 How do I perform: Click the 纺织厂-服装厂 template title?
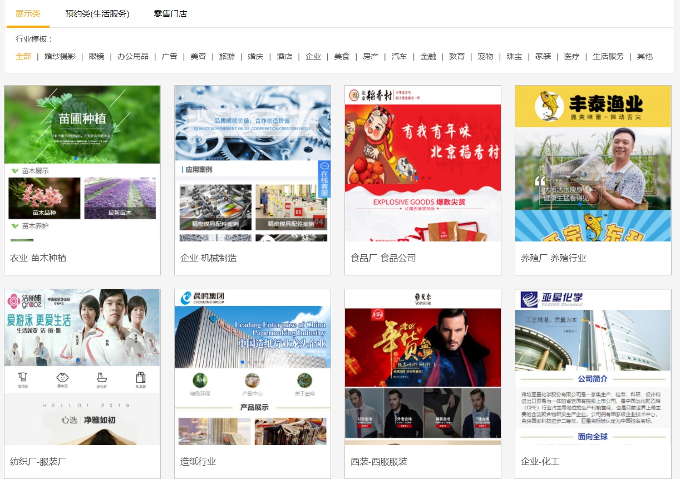click(38, 462)
